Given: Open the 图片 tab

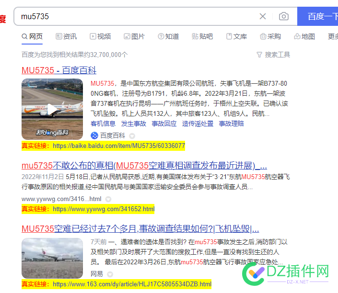Looking at the screenshot, I should tap(134, 36).
